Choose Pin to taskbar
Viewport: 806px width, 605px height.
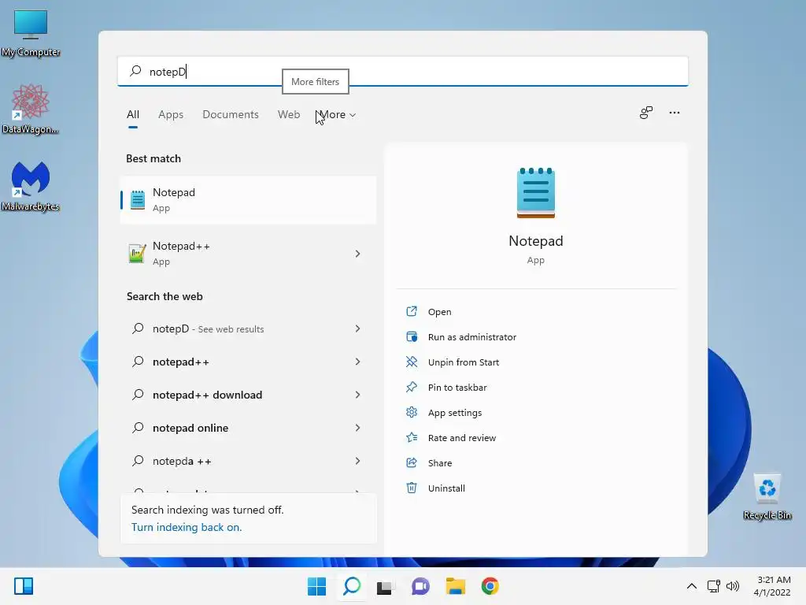[x=457, y=388]
